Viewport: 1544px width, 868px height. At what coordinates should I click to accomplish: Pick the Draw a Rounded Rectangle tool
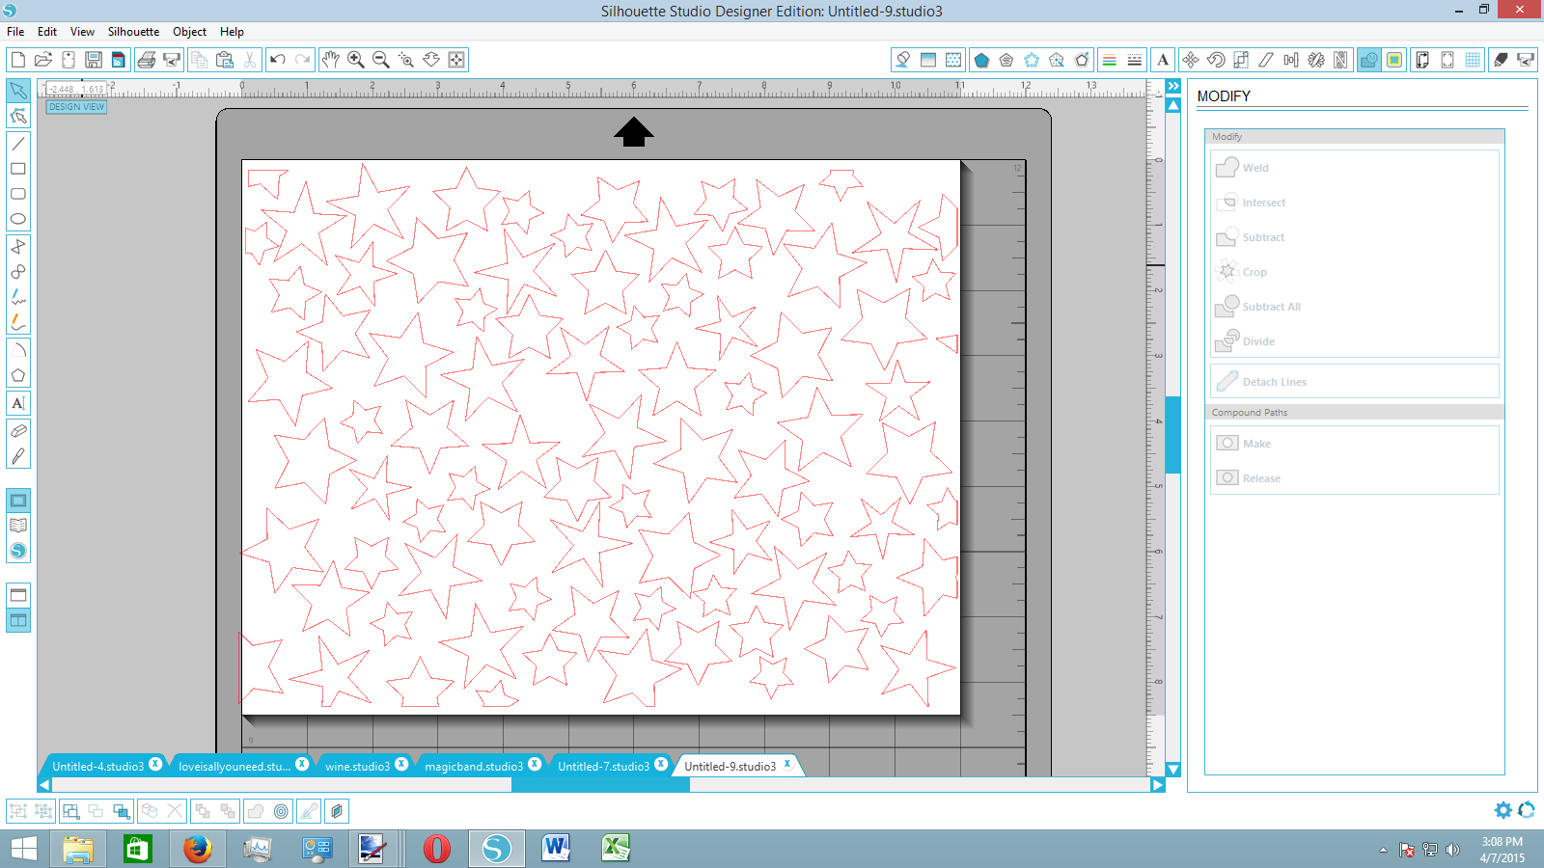coord(18,194)
